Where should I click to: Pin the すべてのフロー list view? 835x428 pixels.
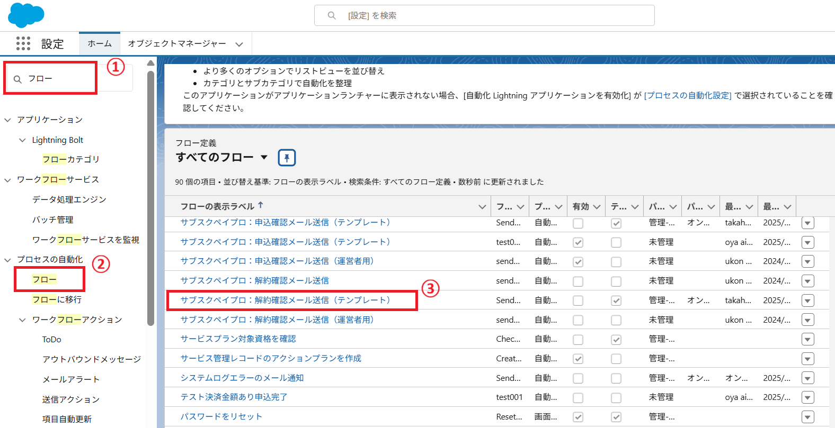(x=287, y=158)
